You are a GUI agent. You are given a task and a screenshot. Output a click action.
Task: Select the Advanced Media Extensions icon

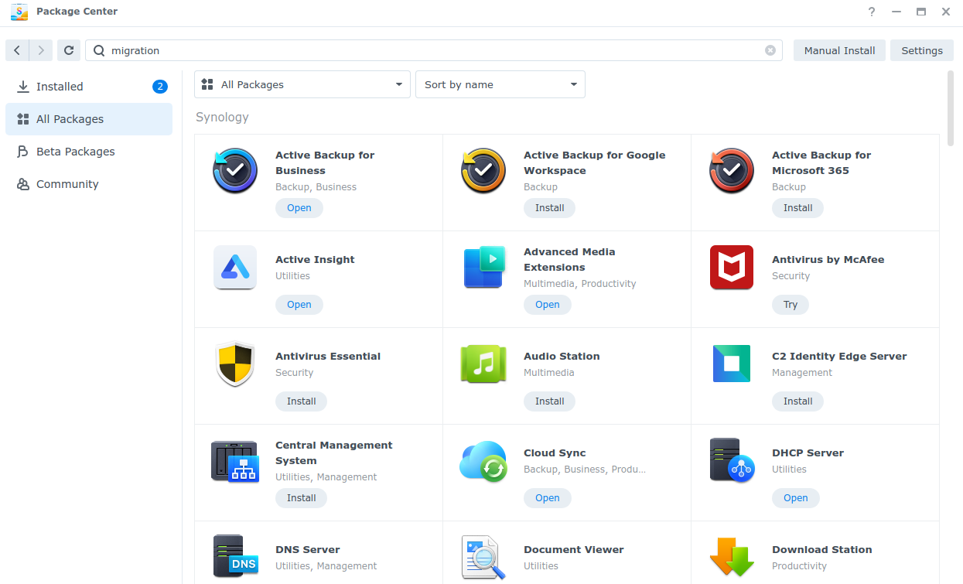tap(483, 268)
